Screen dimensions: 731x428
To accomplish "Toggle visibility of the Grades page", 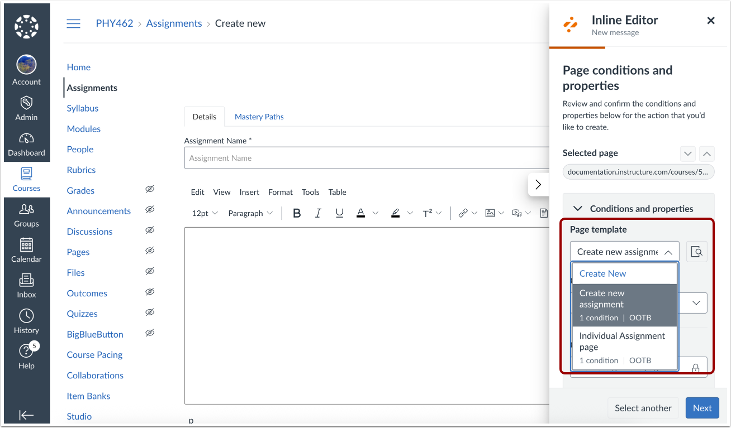I will point(150,190).
